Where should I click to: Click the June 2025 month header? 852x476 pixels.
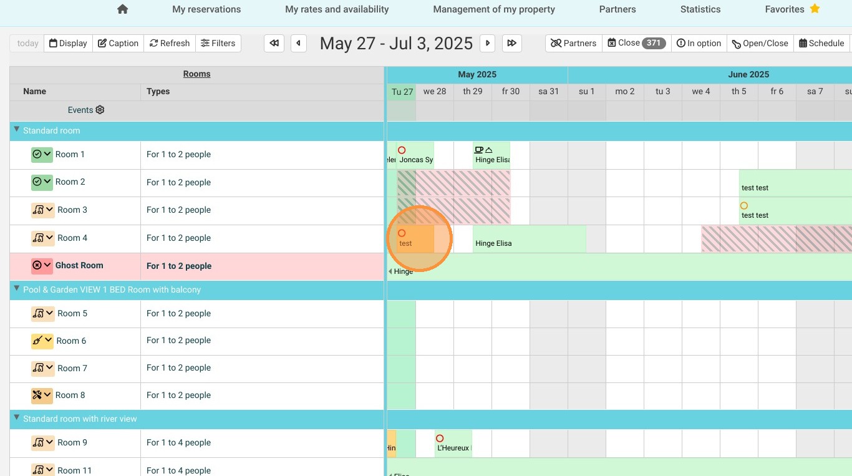coord(748,74)
